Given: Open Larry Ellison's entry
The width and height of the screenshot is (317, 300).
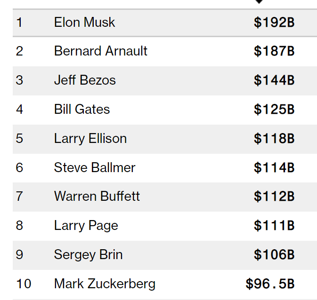Looking at the screenshot, I should click(90, 138).
